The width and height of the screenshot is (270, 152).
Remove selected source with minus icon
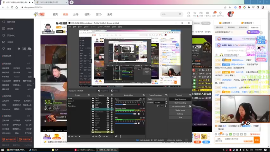(96, 136)
